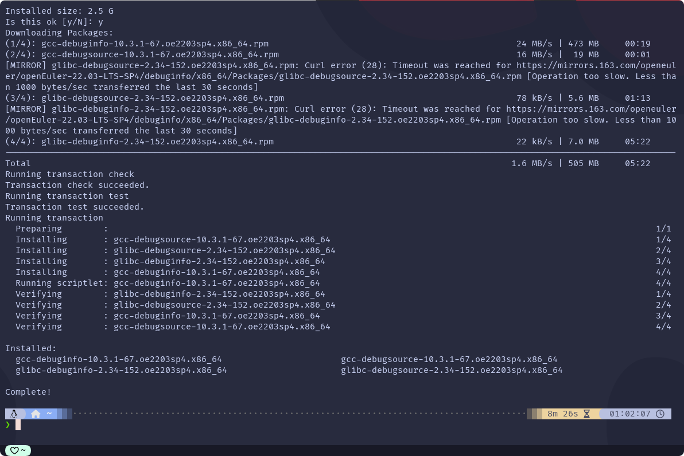
Task: Click the Installing glibc-debuginfo package name
Action: (x=219, y=261)
